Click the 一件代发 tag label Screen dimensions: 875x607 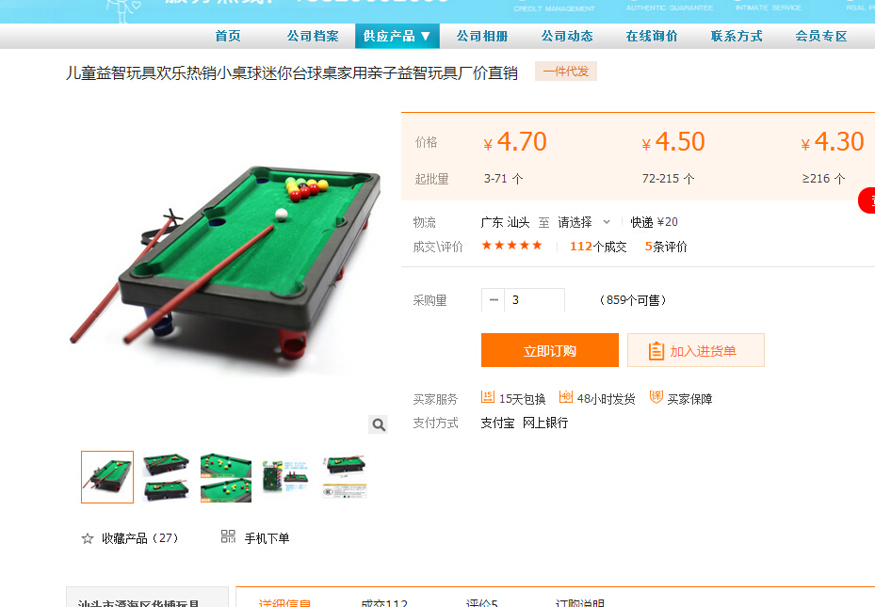point(566,72)
